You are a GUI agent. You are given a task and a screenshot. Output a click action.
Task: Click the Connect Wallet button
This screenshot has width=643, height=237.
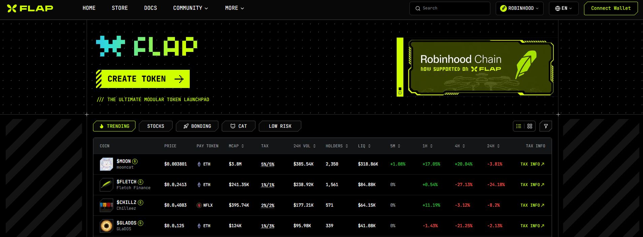(x=611, y=8)
